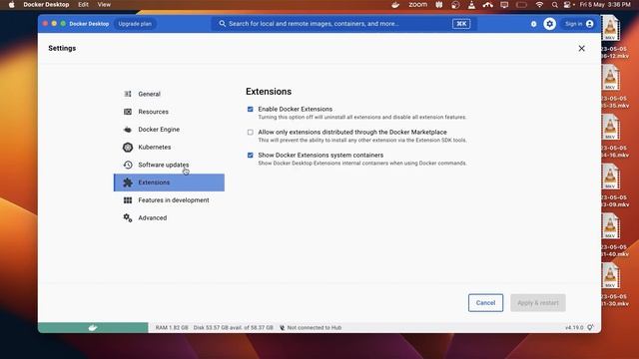Click the Cancel button
The width and height of the screenshot is (639, 359).
tap(485, 303)
